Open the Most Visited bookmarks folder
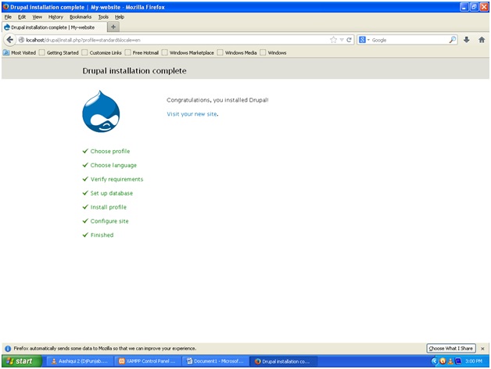This screenshot has height=369, width=491. pyautogui.click(x=20, y=52)
